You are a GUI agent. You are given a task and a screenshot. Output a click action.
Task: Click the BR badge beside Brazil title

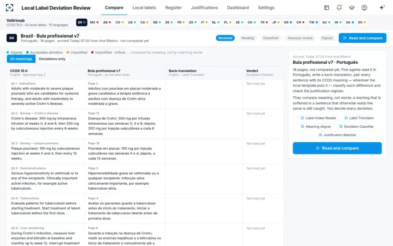click(x=11, y=38)
